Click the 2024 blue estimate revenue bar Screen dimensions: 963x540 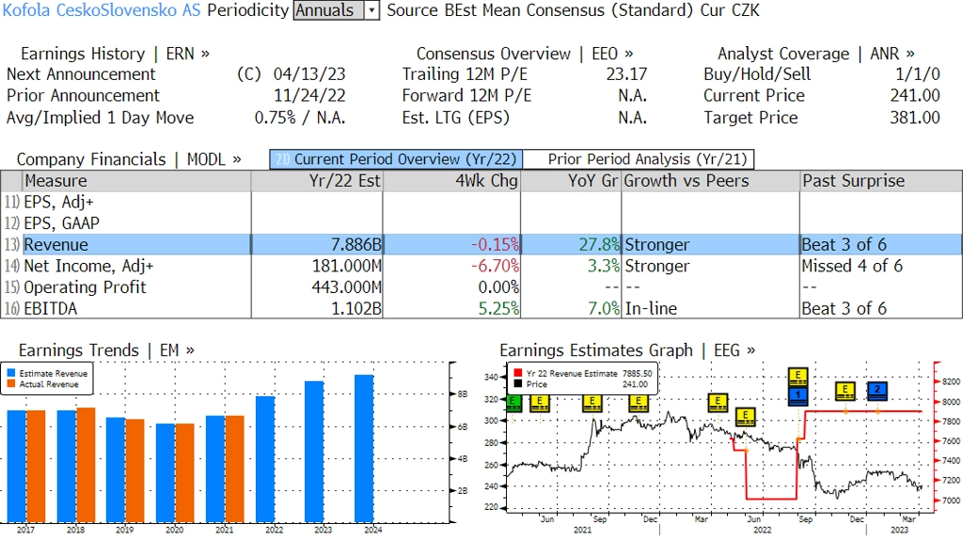click(364, 449)
